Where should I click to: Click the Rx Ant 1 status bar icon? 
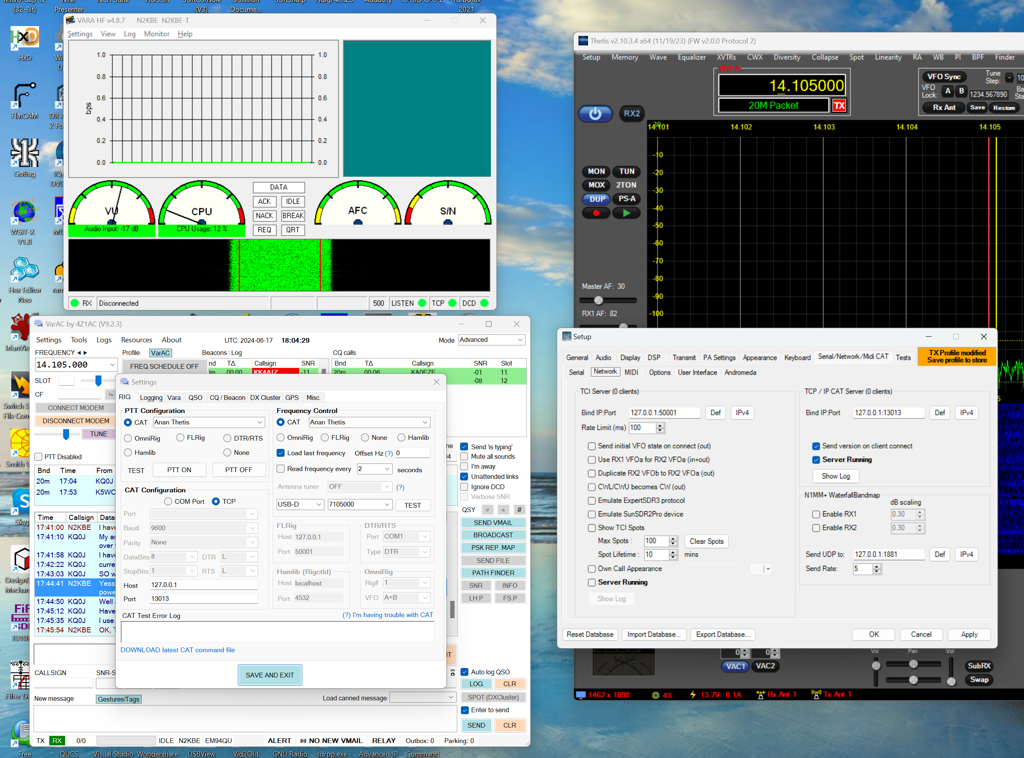[760, 695]
